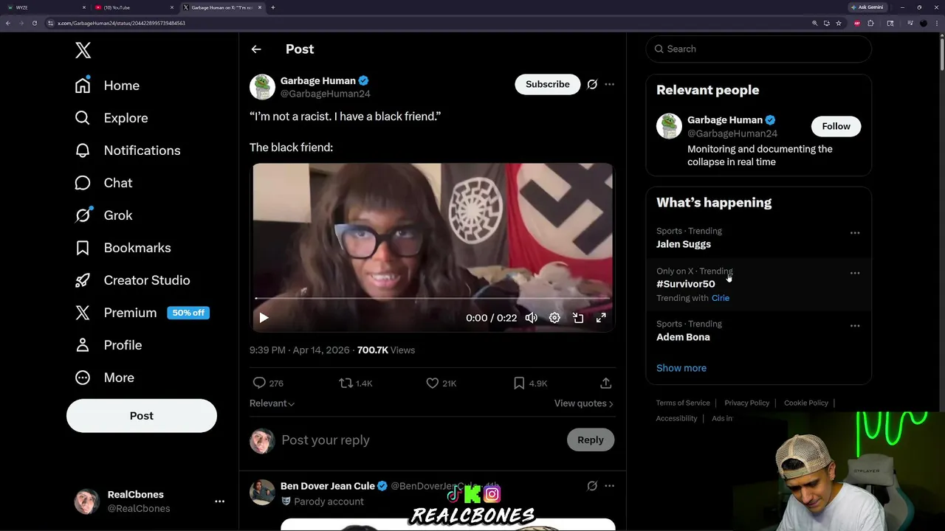The image size is (945, 531).
Task: Open Grok from sidebar
Action: [104, 215]
